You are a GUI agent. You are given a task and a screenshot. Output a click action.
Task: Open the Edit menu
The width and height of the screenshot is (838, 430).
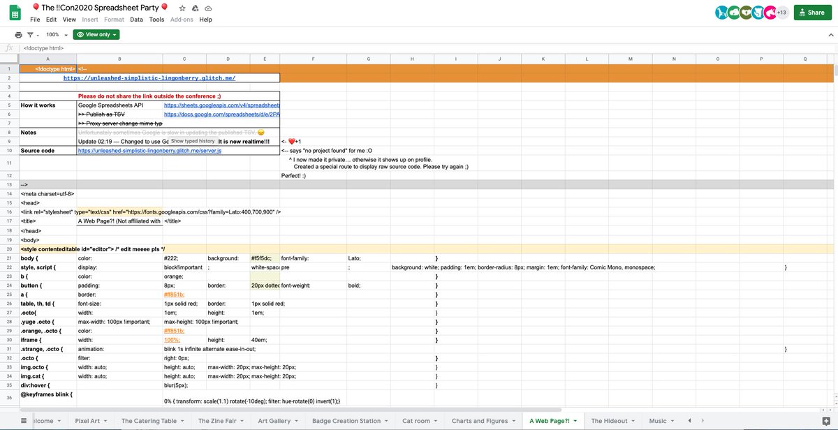pyautogui.click(x=51, y=20)
